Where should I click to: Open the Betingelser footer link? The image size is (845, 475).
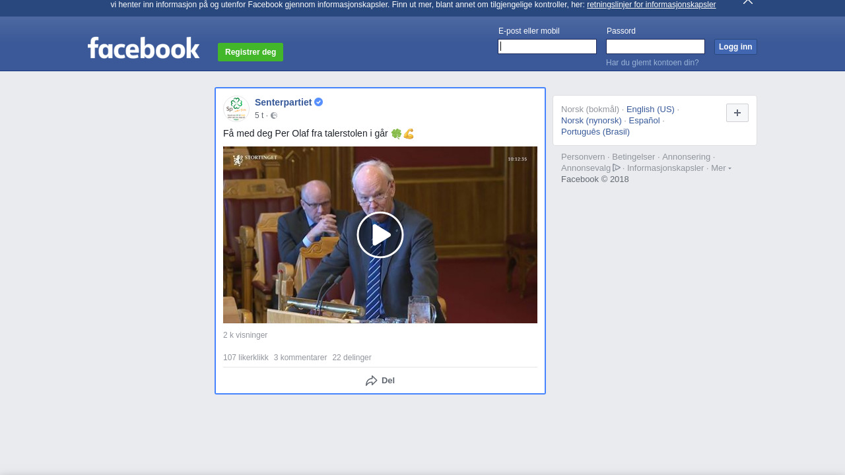[634, 157]
